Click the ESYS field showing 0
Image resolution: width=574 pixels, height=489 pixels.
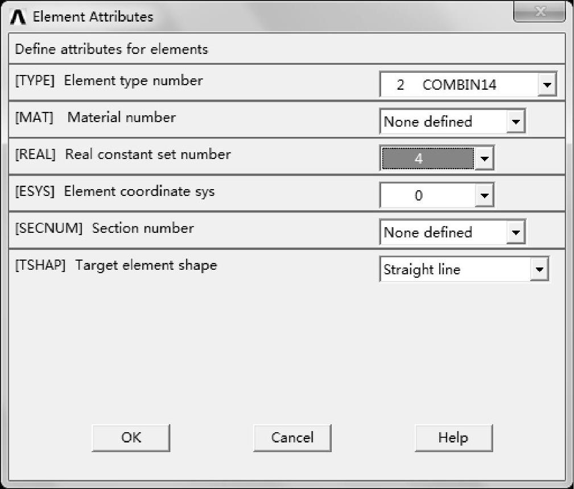click(x=427, y=196)
